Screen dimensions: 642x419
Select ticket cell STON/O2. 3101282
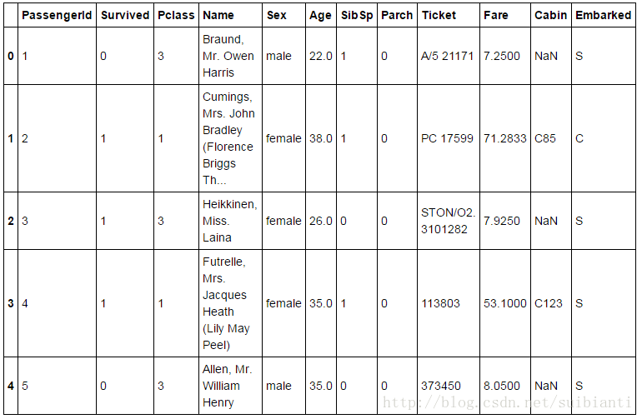click(448, 221)
